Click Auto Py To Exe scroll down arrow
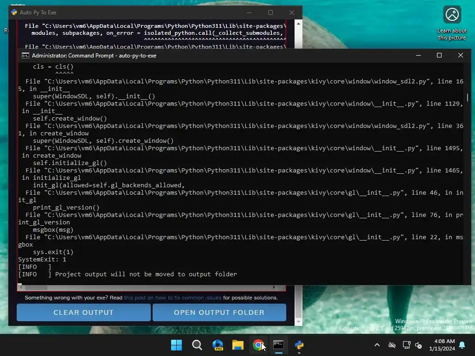This screenshot has height=356, width=475. (x=298, y=322)
